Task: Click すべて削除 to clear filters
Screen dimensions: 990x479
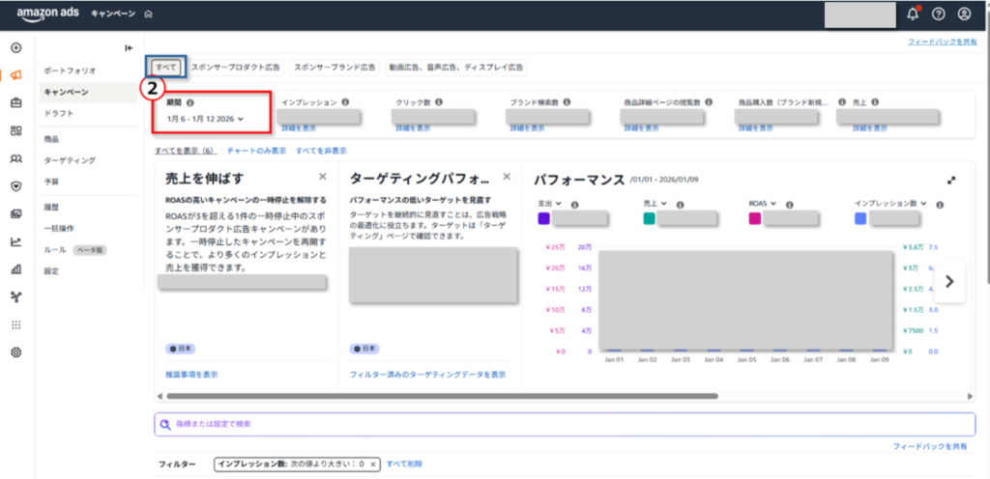Action: tap(403, 465)
